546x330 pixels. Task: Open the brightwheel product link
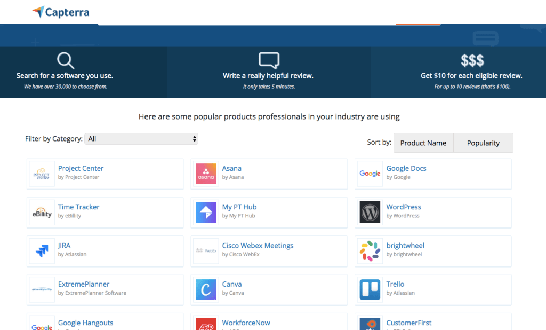pyautogui.click(x=405, y=246)
